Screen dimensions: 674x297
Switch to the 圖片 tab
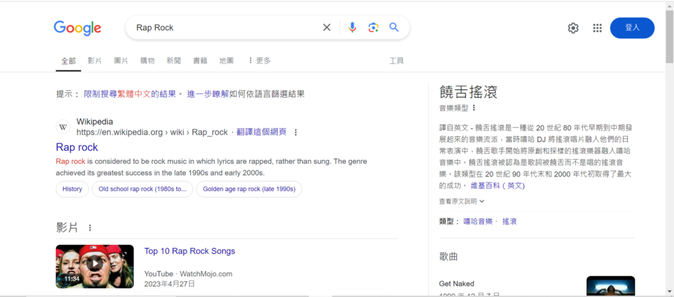(121, 61)
